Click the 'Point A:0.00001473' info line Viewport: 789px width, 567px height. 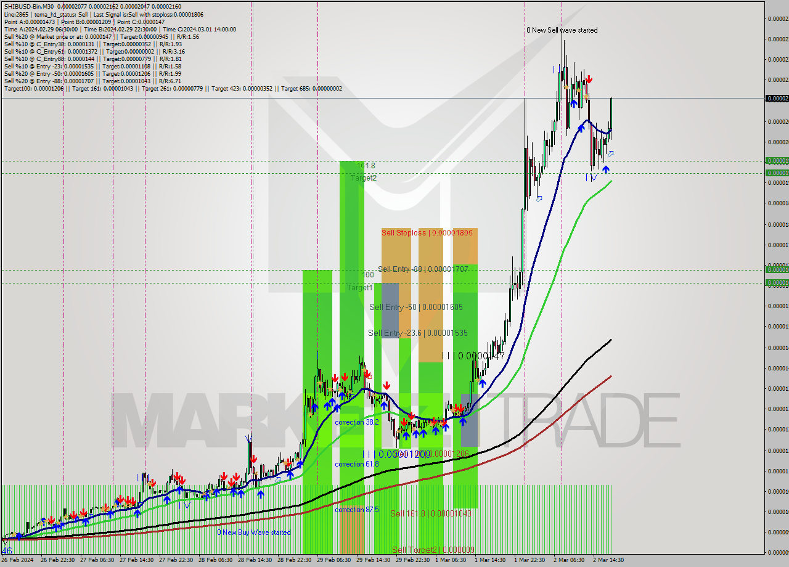point(84,22)
